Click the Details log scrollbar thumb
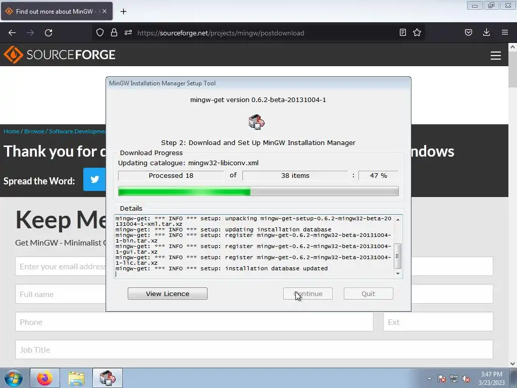This screenshot has width=517, height=388. 398,256
